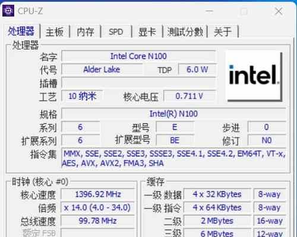The height and width of the screenshot is (237, 297).
Task: Click the L3 cache 6 MBytes value
Action: [x=217, y=233]
